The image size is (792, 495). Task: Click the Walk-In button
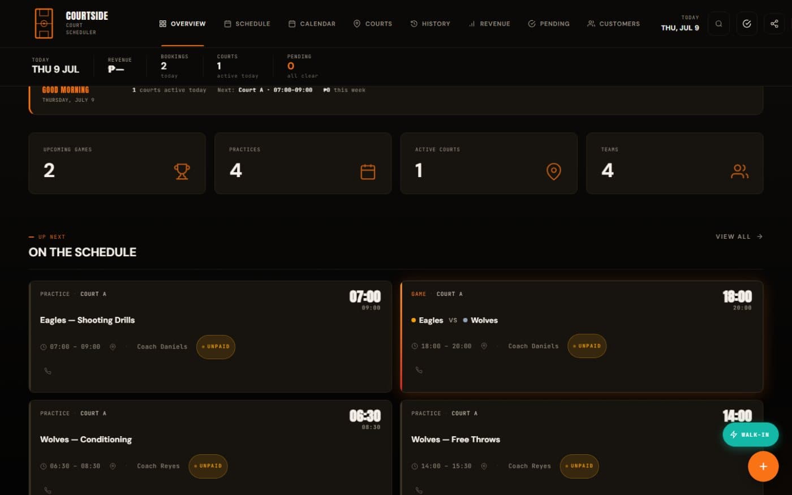click(750, 434)
